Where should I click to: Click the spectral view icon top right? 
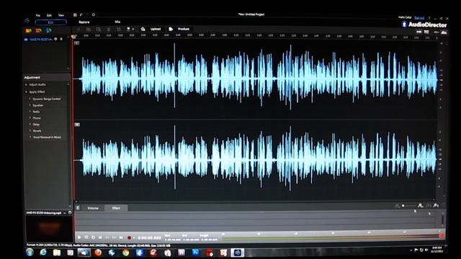pyautogui.click(x=426, y=32)
